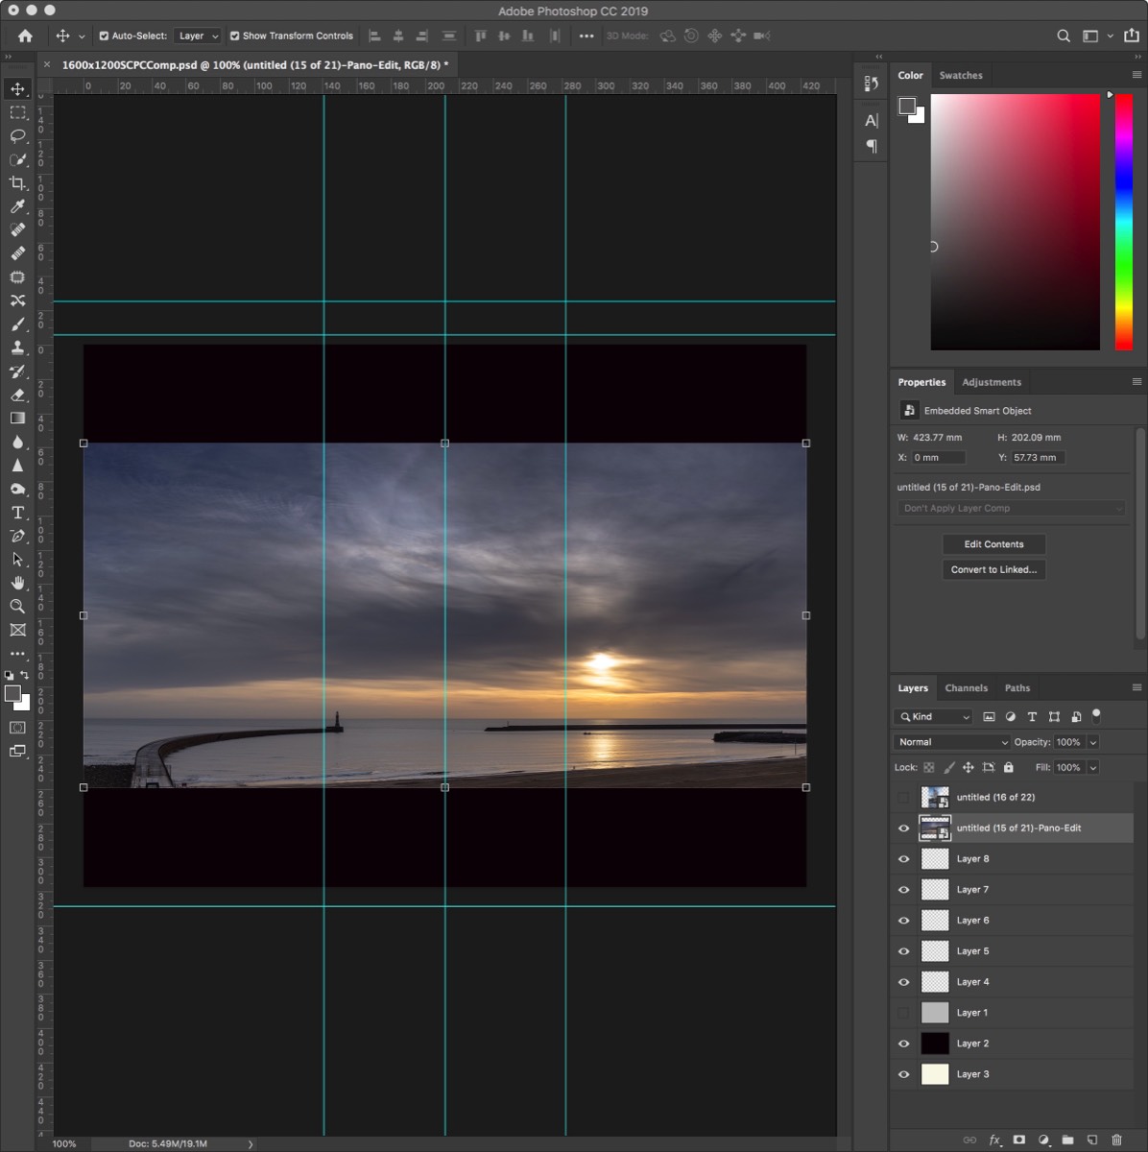This screenshot has height=1152, width=1148.
Task: Select the Horizontal Type tool
Action: pos(17,513)
